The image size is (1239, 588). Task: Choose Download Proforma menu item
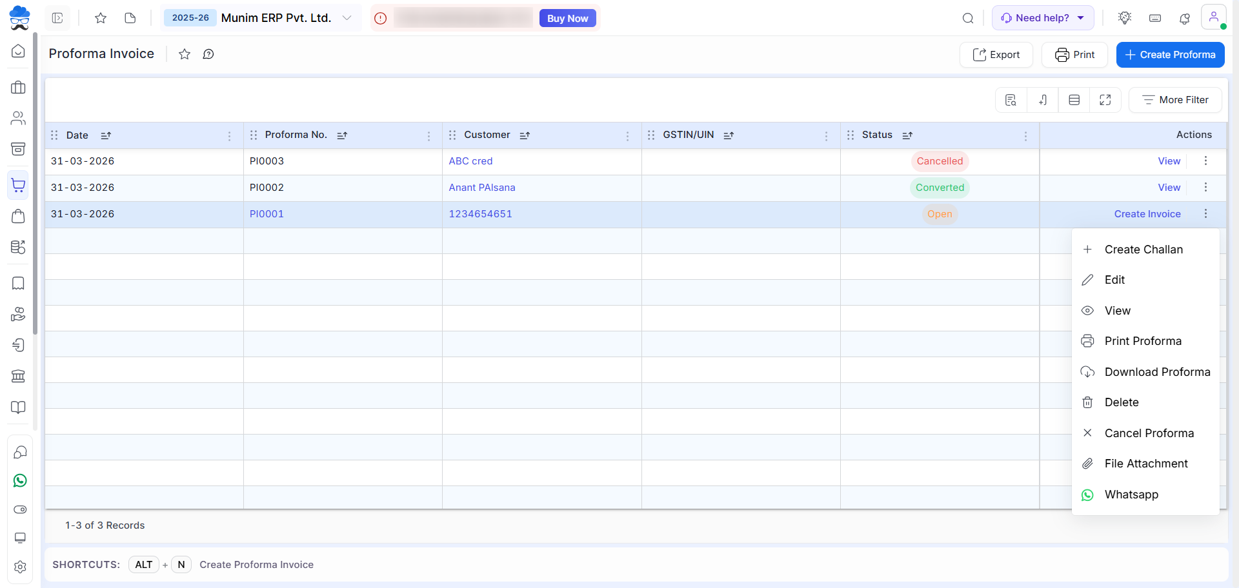[x=1157, y=372]
